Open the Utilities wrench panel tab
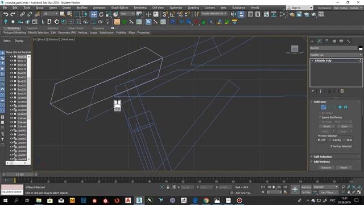Image resolution: width=364 pixels, height=205 pixels. coord(349,41)
